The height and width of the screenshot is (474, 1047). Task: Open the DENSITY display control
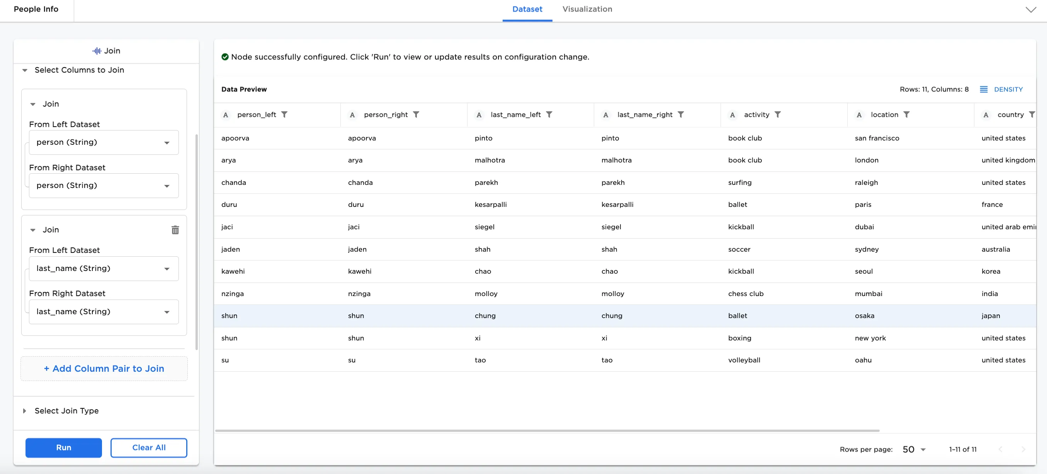[1001, 89]
